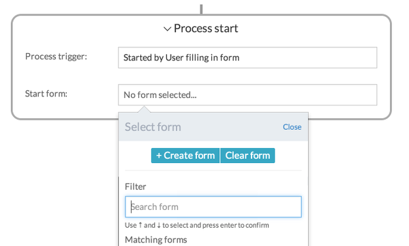Image resolution: width=409 pixels, height=246 pixels.
Task: Click the popover pointer arrow under Start form
Action: tap(143, 109)
